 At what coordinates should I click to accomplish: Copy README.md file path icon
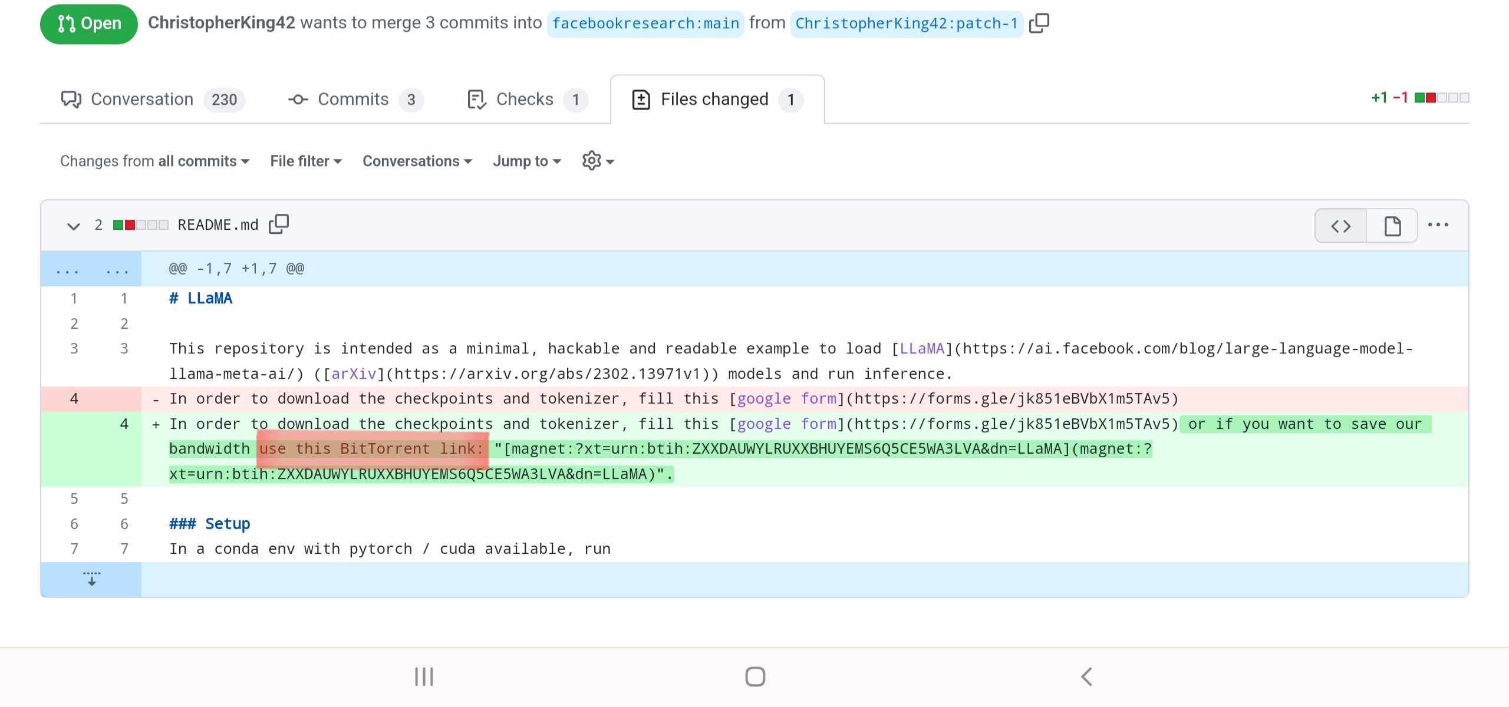(x=279, y=224)
